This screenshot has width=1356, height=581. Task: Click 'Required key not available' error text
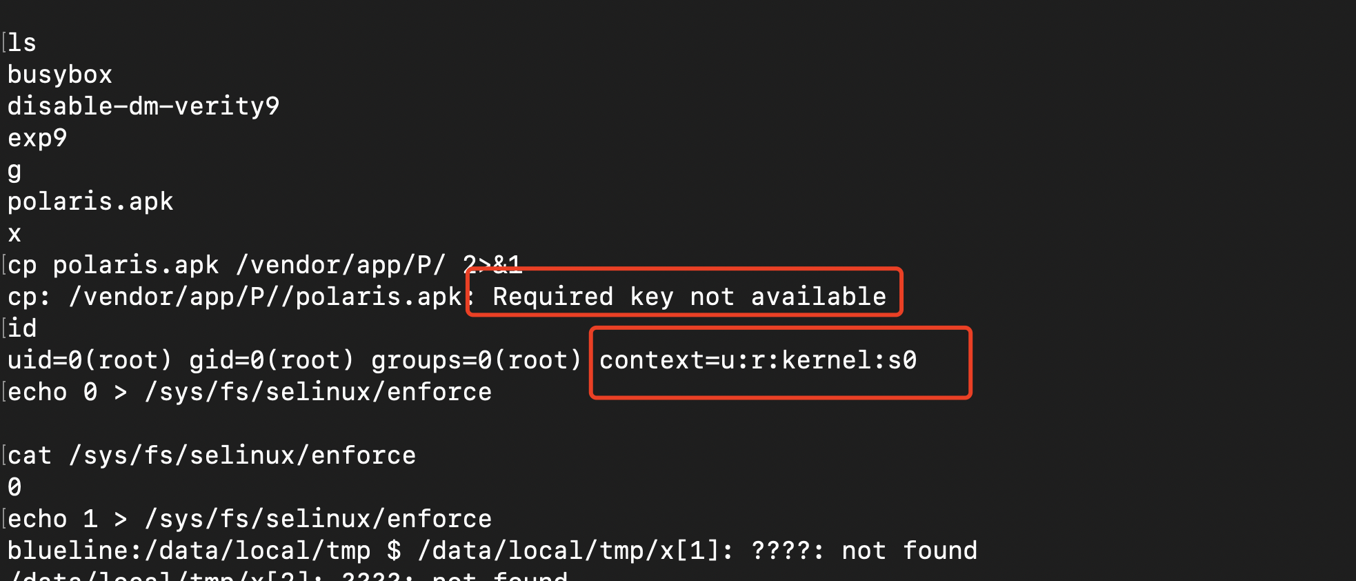pyautogui.click(x=689, y=297)
